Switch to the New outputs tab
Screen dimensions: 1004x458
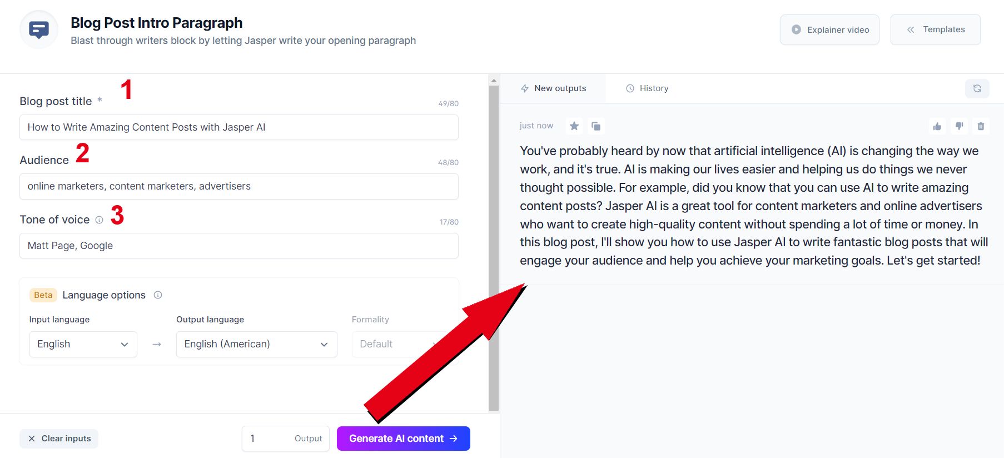coord(553,88)
